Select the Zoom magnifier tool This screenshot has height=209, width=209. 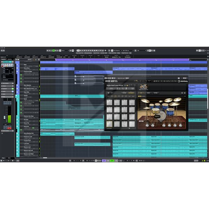[x=93, y=51]
